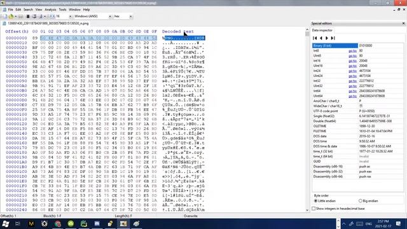Click the hex editor vertical scrollbar

tap(308, 120)
